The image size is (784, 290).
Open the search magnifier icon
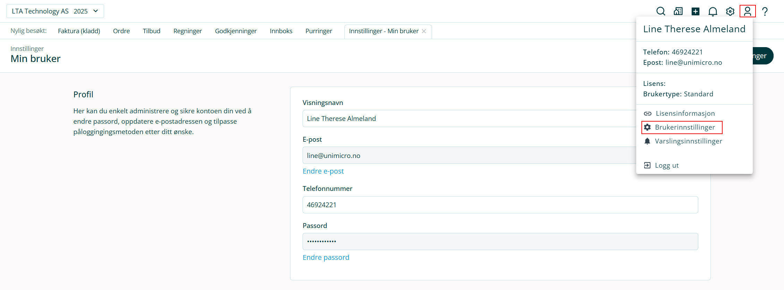point(661,11)
